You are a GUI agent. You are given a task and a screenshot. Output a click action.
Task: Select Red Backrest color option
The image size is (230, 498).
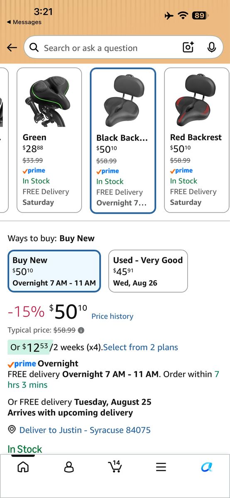click(x=197, y=140)
